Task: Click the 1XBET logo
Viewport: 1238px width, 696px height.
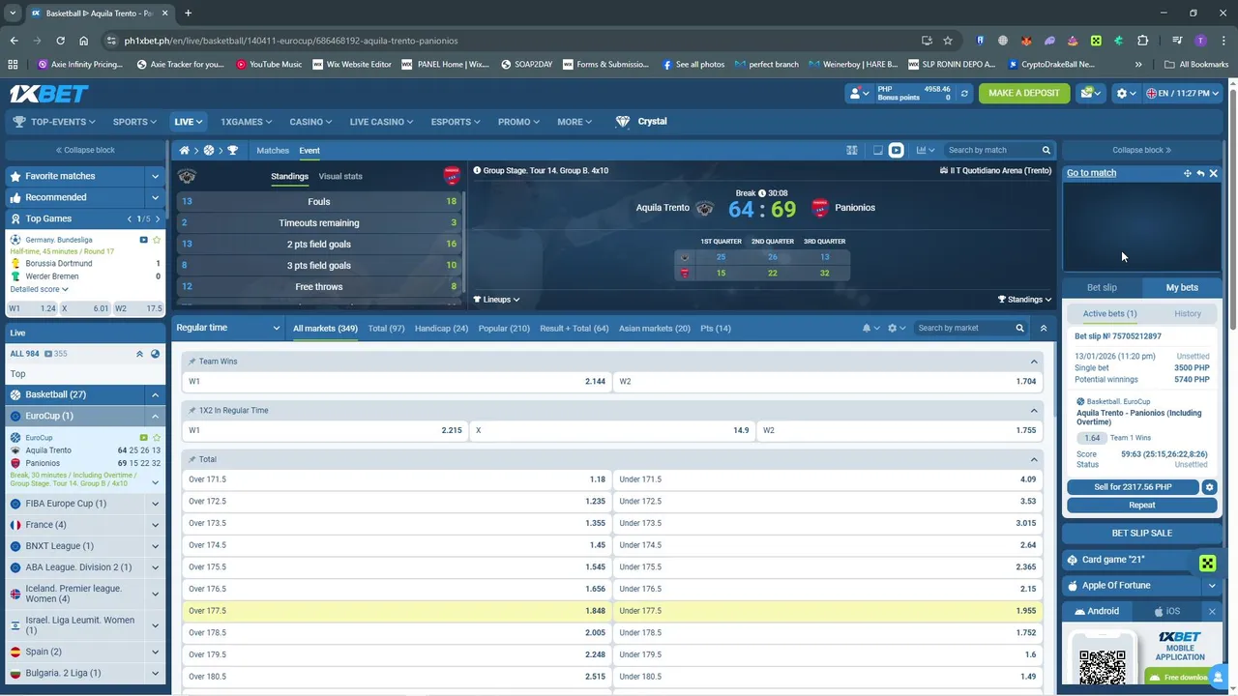Action: coord(48,94)
